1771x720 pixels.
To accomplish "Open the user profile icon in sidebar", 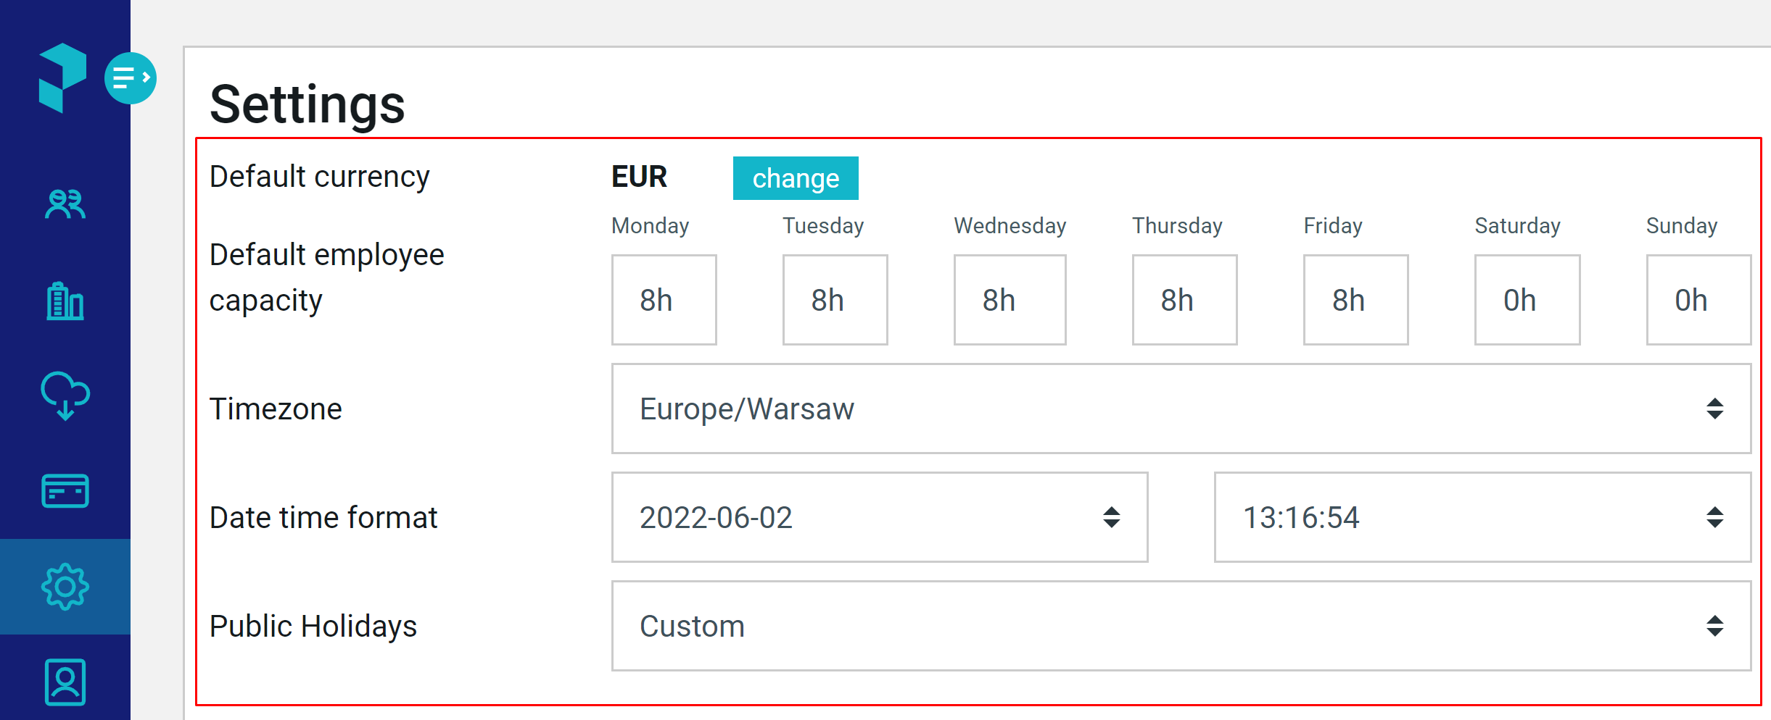I will pyautogui.click(x=65, y=682).
